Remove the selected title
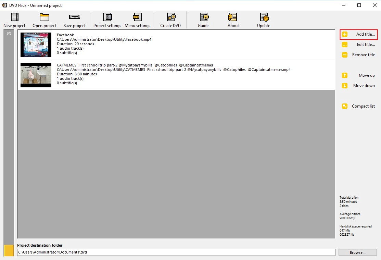The image size is (381, 260). tap(359, 55)
